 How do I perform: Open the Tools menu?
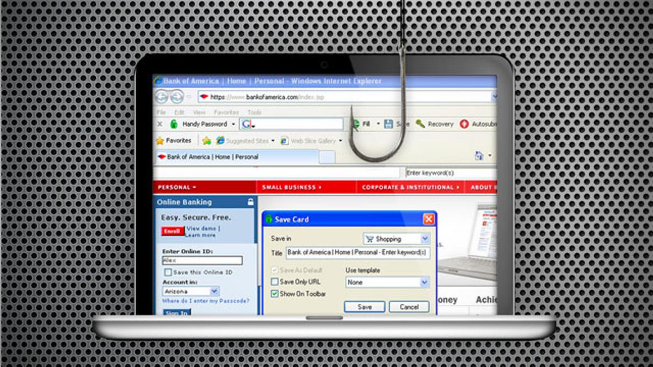pos(255,112)
